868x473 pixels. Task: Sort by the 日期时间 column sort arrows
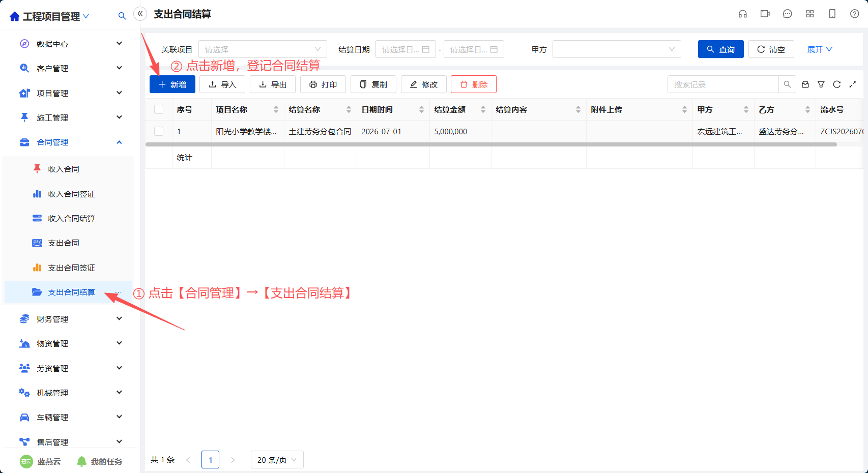(422, 109)
